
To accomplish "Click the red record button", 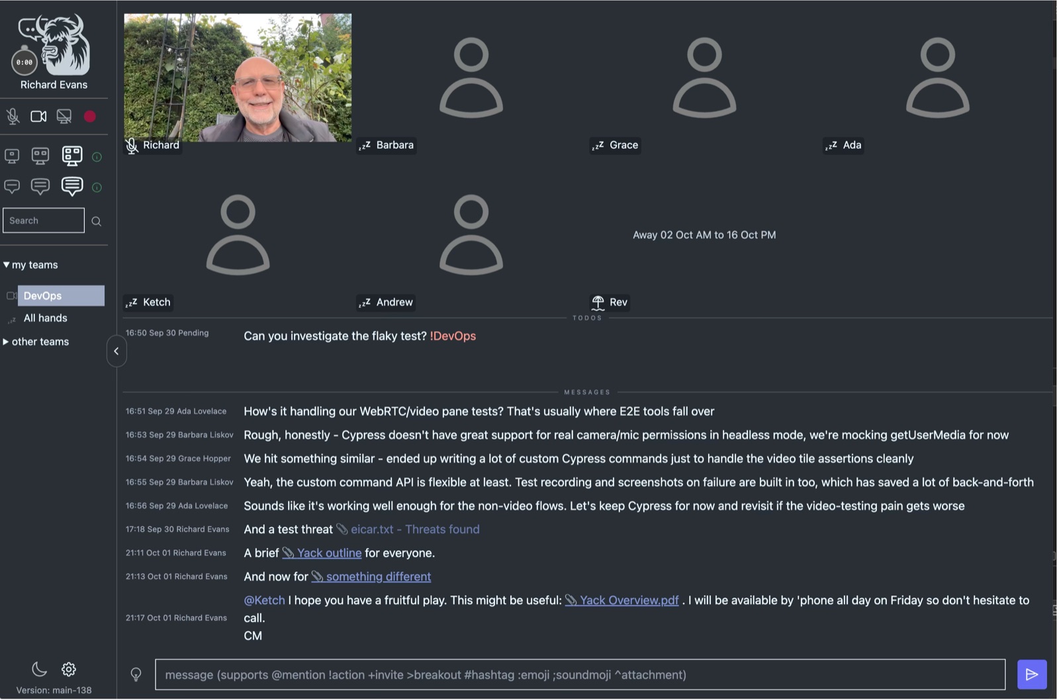I will (x=90, y=117).
